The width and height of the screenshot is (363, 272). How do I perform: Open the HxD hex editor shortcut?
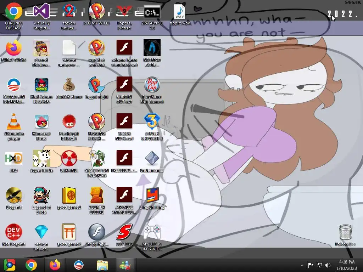(x=14, y=161)
